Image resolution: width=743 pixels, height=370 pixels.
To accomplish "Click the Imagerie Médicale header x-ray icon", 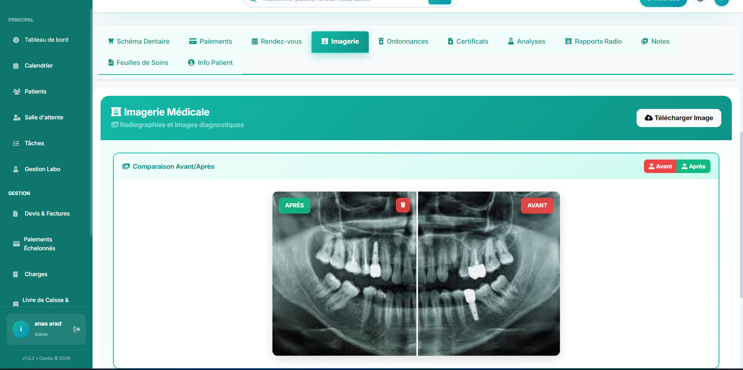I will click(116, 112).
